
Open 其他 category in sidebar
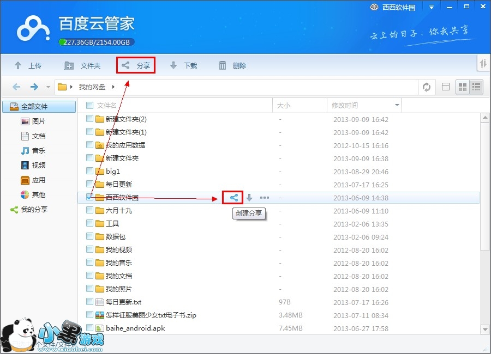point(33,195)
